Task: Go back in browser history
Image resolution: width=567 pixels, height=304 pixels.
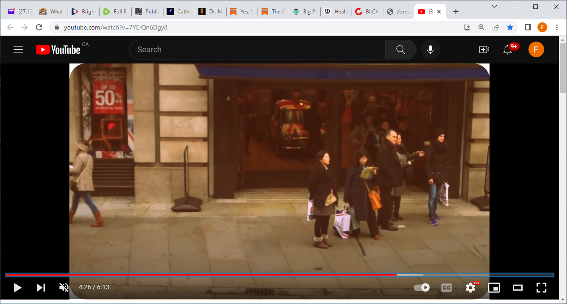Action: pyautogui.click(x=10, y=27)
